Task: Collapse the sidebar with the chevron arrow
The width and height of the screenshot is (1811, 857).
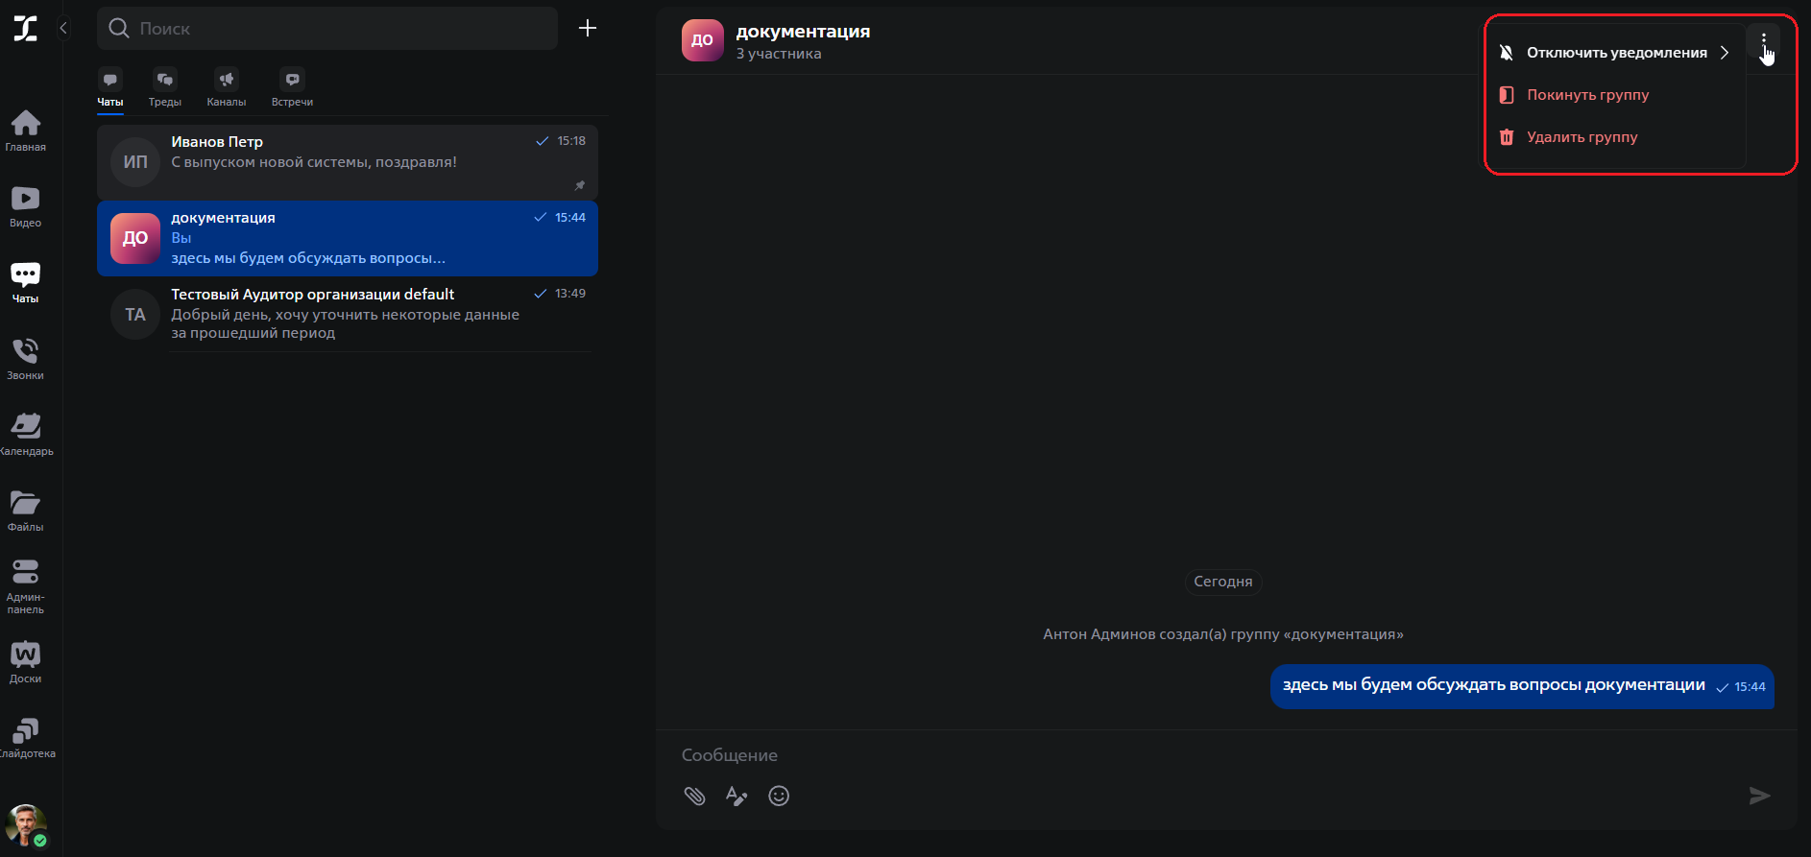Action: pyautogui.click(x=63, y=28)
